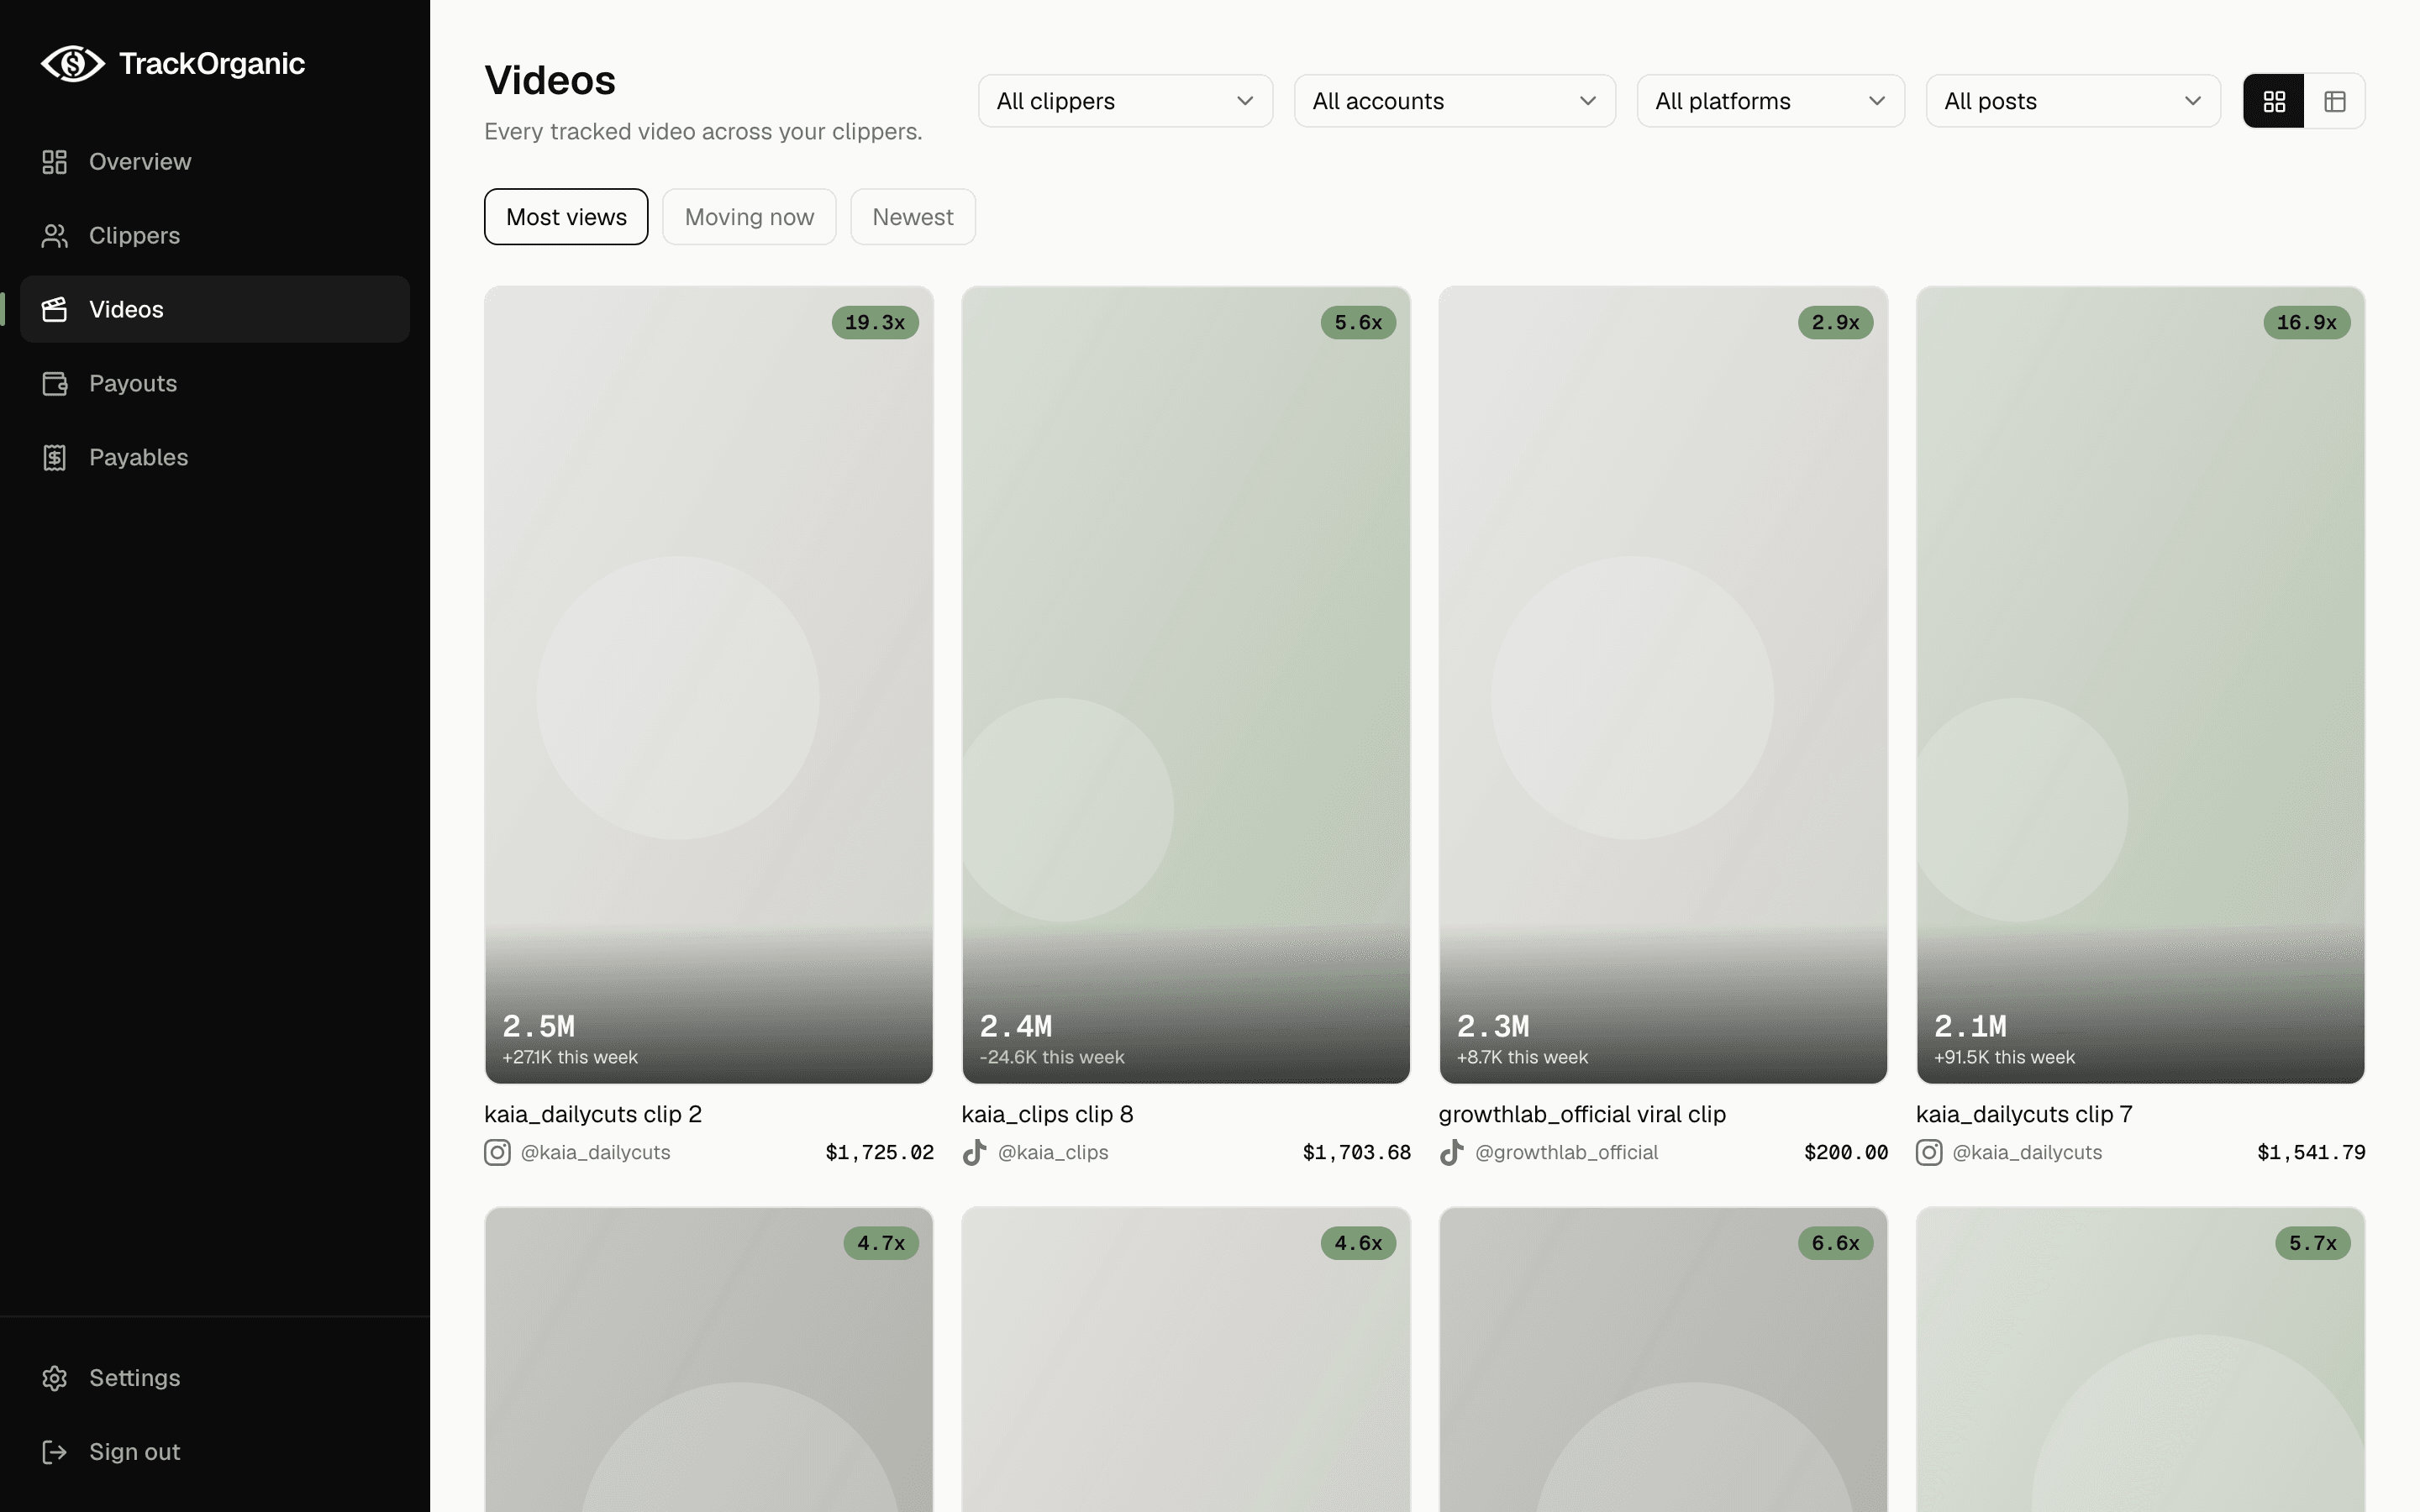Click the Payables receipt icon
The height and width of the screenshot is (1512, 2420).
click(x=54, y=458)
